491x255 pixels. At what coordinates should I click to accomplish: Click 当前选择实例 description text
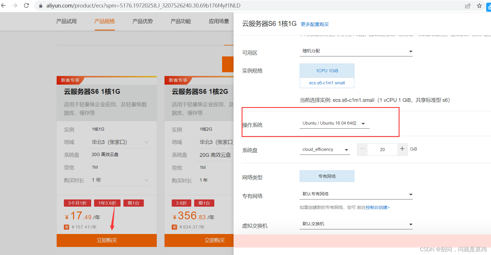point(375,100)
